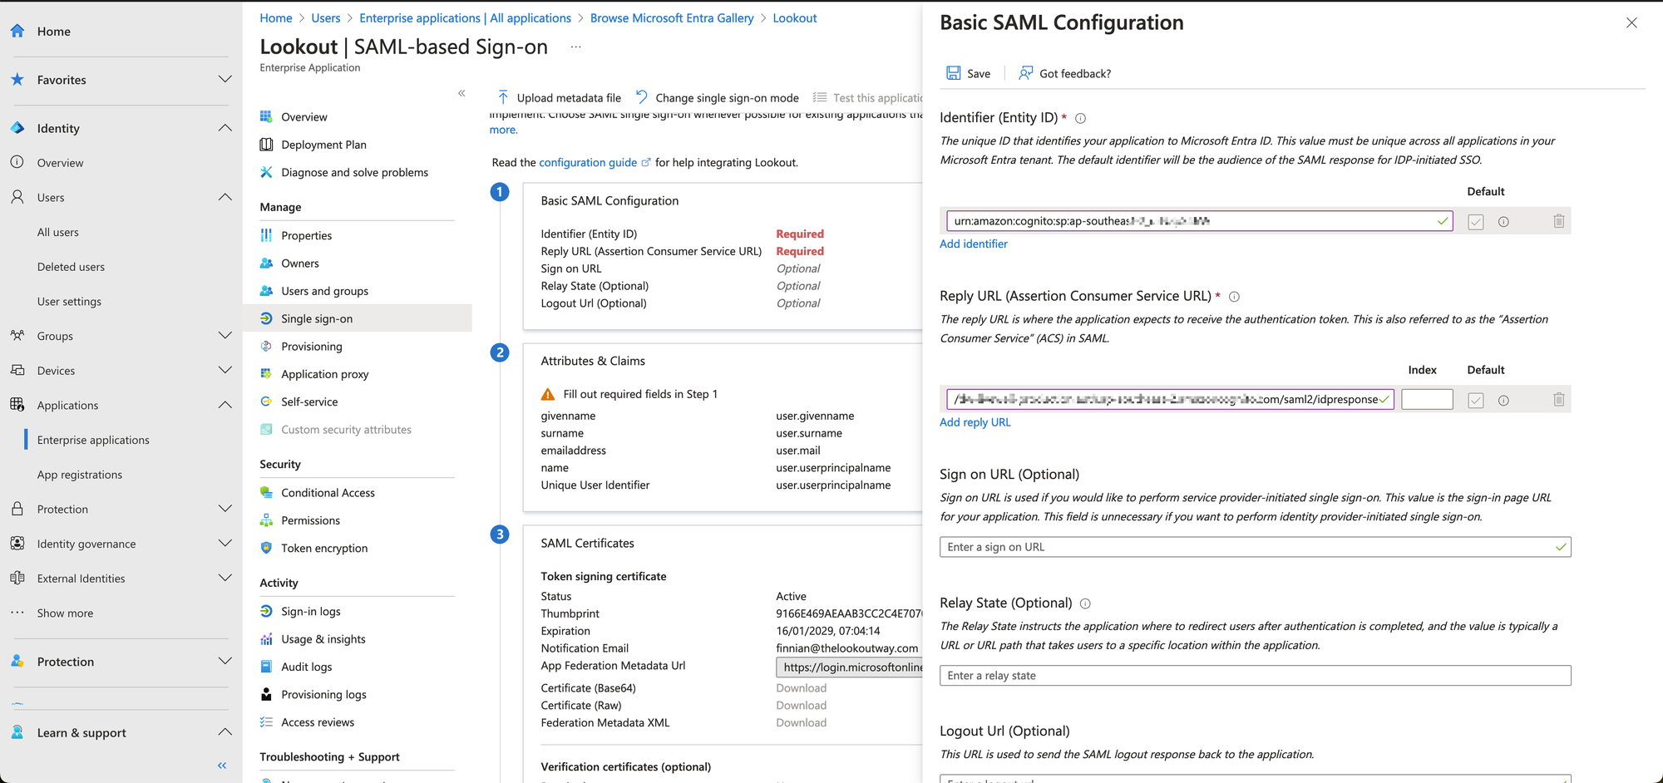Click info icon beside Identifier (Entity ID) heading
This screenshot has height=783, width=1663.
click(x=1080, y=119)
